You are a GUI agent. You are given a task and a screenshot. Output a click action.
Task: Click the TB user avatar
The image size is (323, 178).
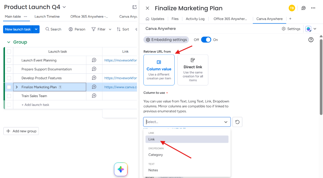(x=292, y=8)
